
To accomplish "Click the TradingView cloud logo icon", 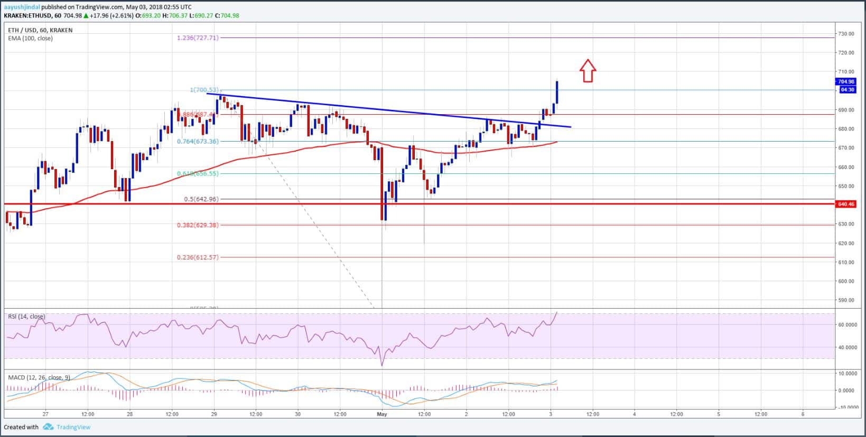I will (48, 427).
